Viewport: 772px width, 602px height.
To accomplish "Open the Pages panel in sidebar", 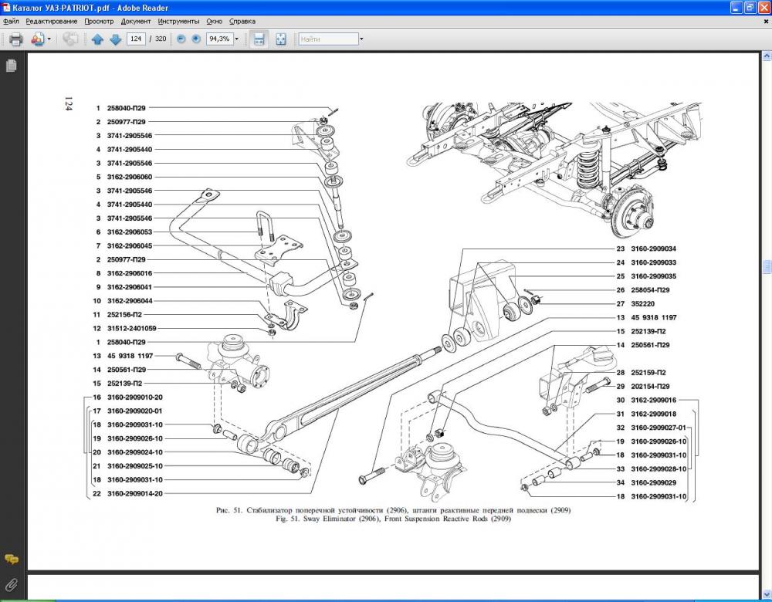I will point(12,66).
